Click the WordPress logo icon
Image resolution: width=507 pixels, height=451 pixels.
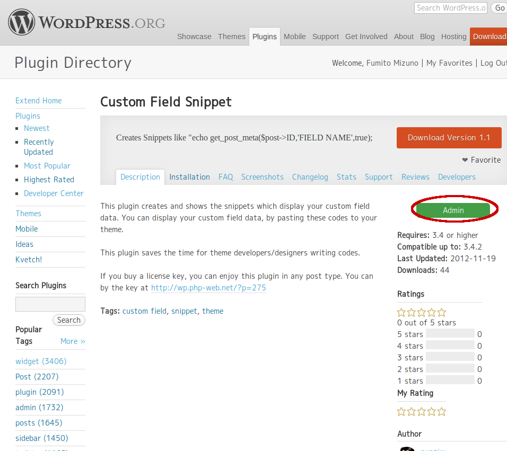tap(22, 22)
